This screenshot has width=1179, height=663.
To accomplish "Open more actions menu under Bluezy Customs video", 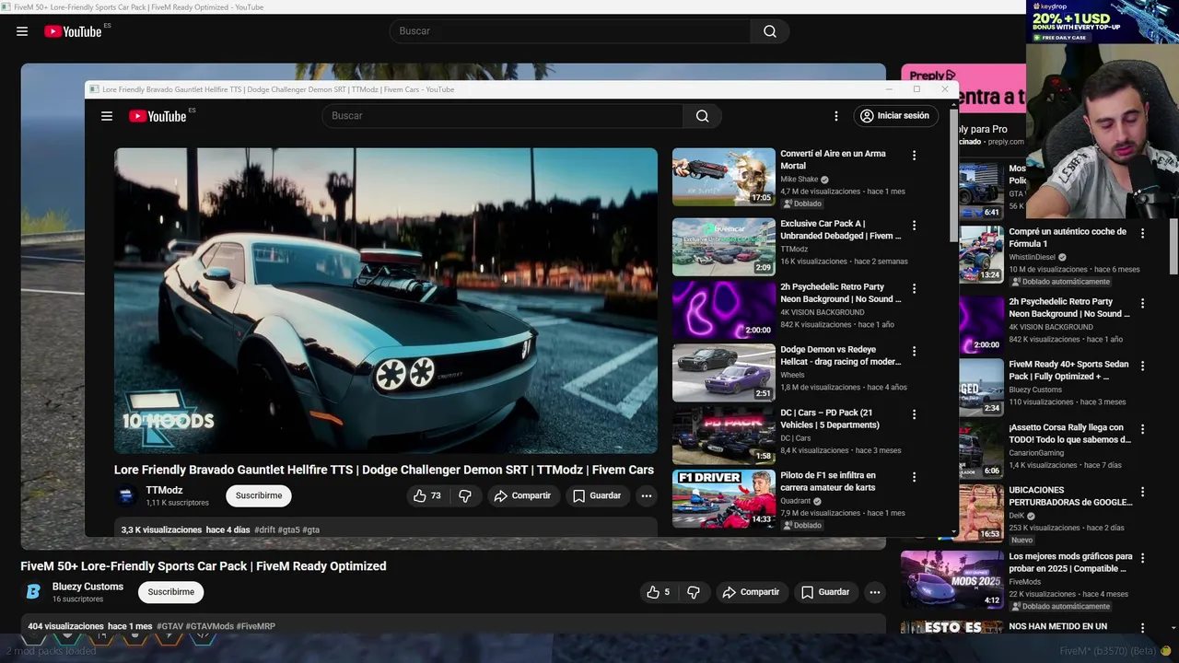I will [875, 592].
